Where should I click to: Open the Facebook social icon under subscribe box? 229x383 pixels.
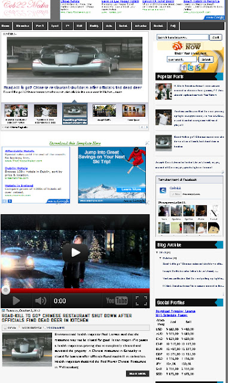(x=182, y=68)
